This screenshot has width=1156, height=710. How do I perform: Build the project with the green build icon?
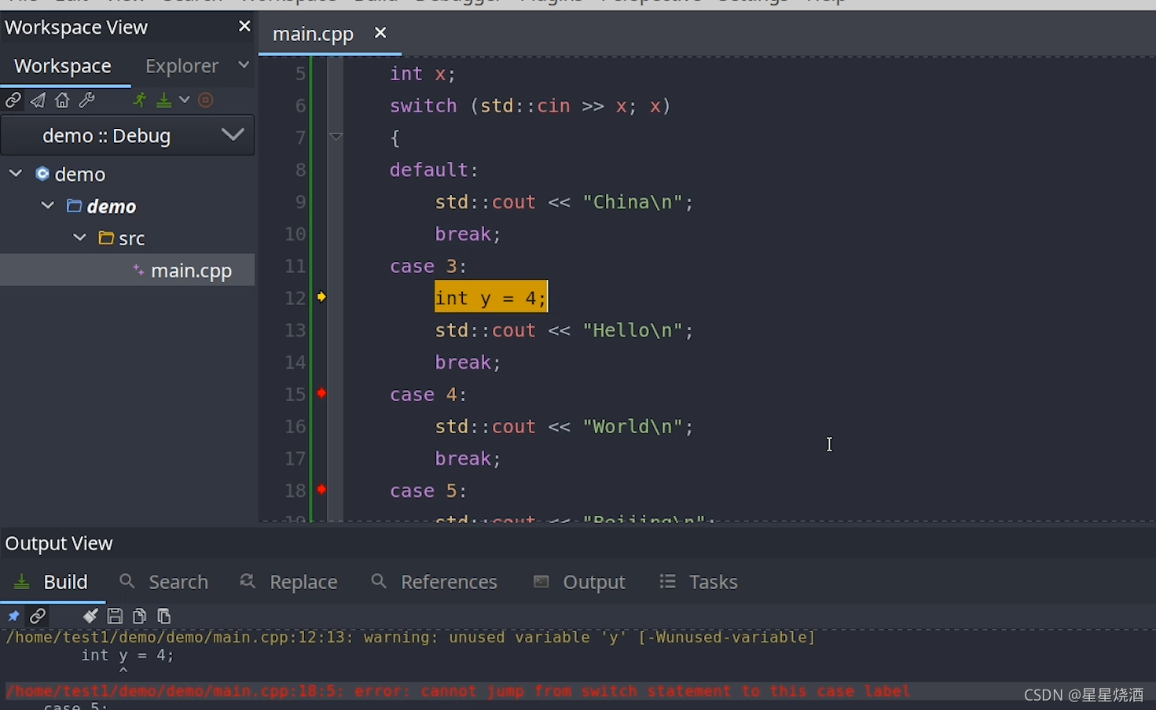(x=163, y=100)
